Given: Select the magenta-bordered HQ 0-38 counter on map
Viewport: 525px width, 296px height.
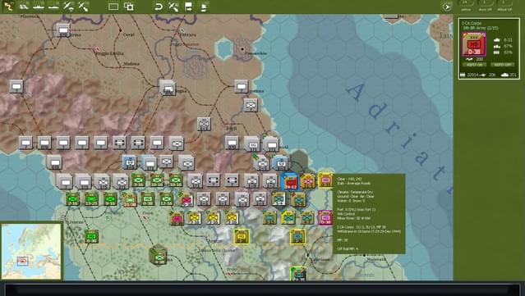Looking at the screenshot, I should point(325,217).
